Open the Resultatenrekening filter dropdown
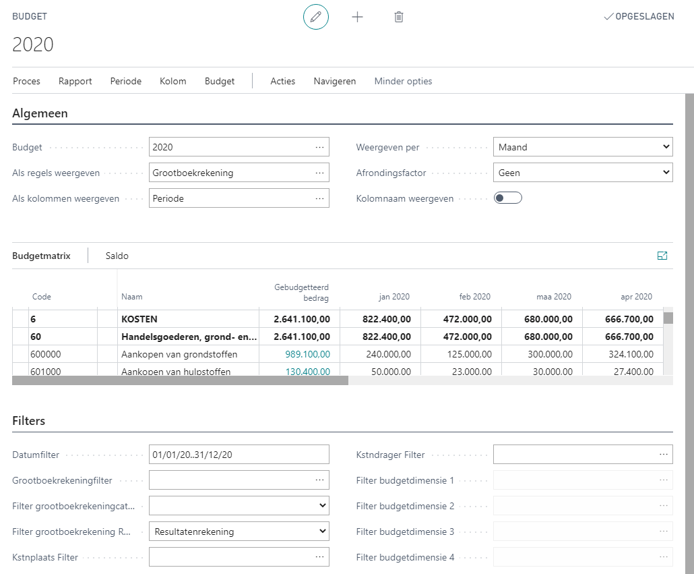This screenshot has width=694, height=574. pos(239,532)
